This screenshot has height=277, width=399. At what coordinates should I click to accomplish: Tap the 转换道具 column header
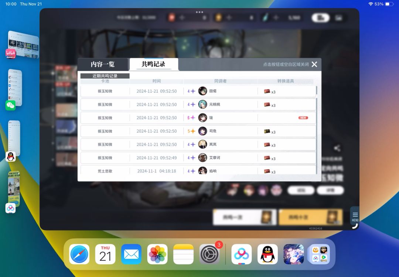(286, 81)
